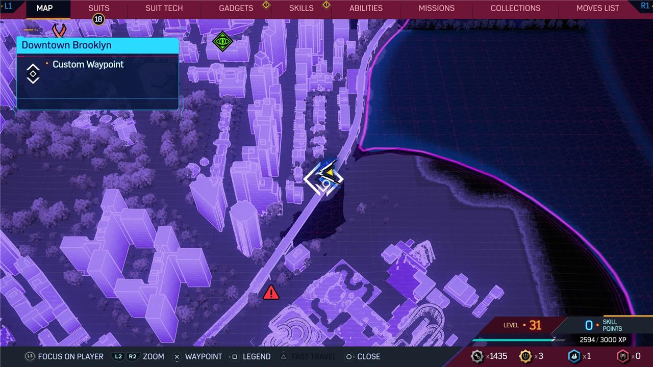Screen dimensions: 653x367
Task: Click the XP progress bar
Action: point(518,339)
